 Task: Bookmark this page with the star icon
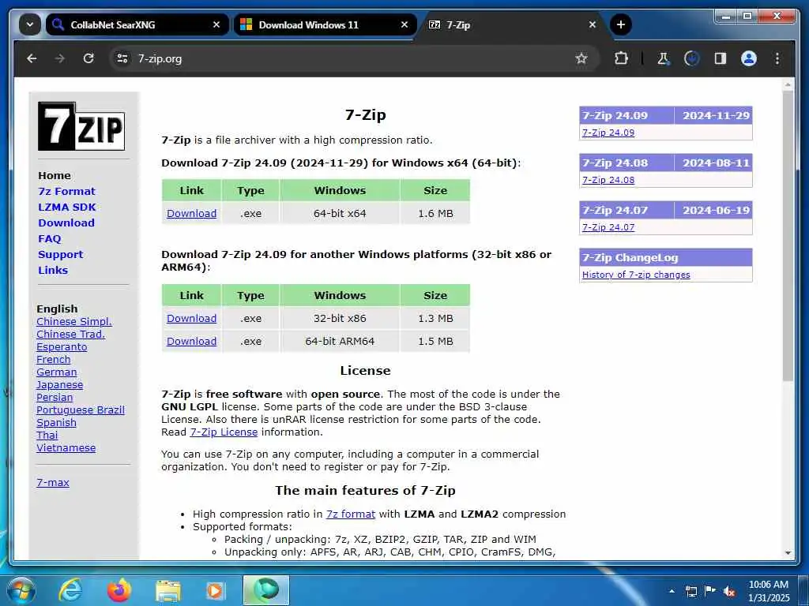pos(581,58)
